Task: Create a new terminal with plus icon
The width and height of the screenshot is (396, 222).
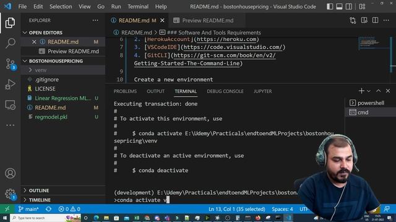Action: 361,91
